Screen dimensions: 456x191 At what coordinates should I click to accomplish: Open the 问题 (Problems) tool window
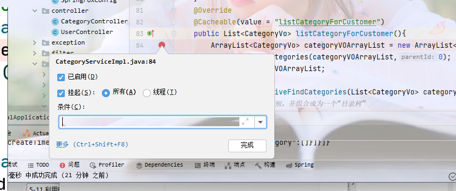point(70,165)
